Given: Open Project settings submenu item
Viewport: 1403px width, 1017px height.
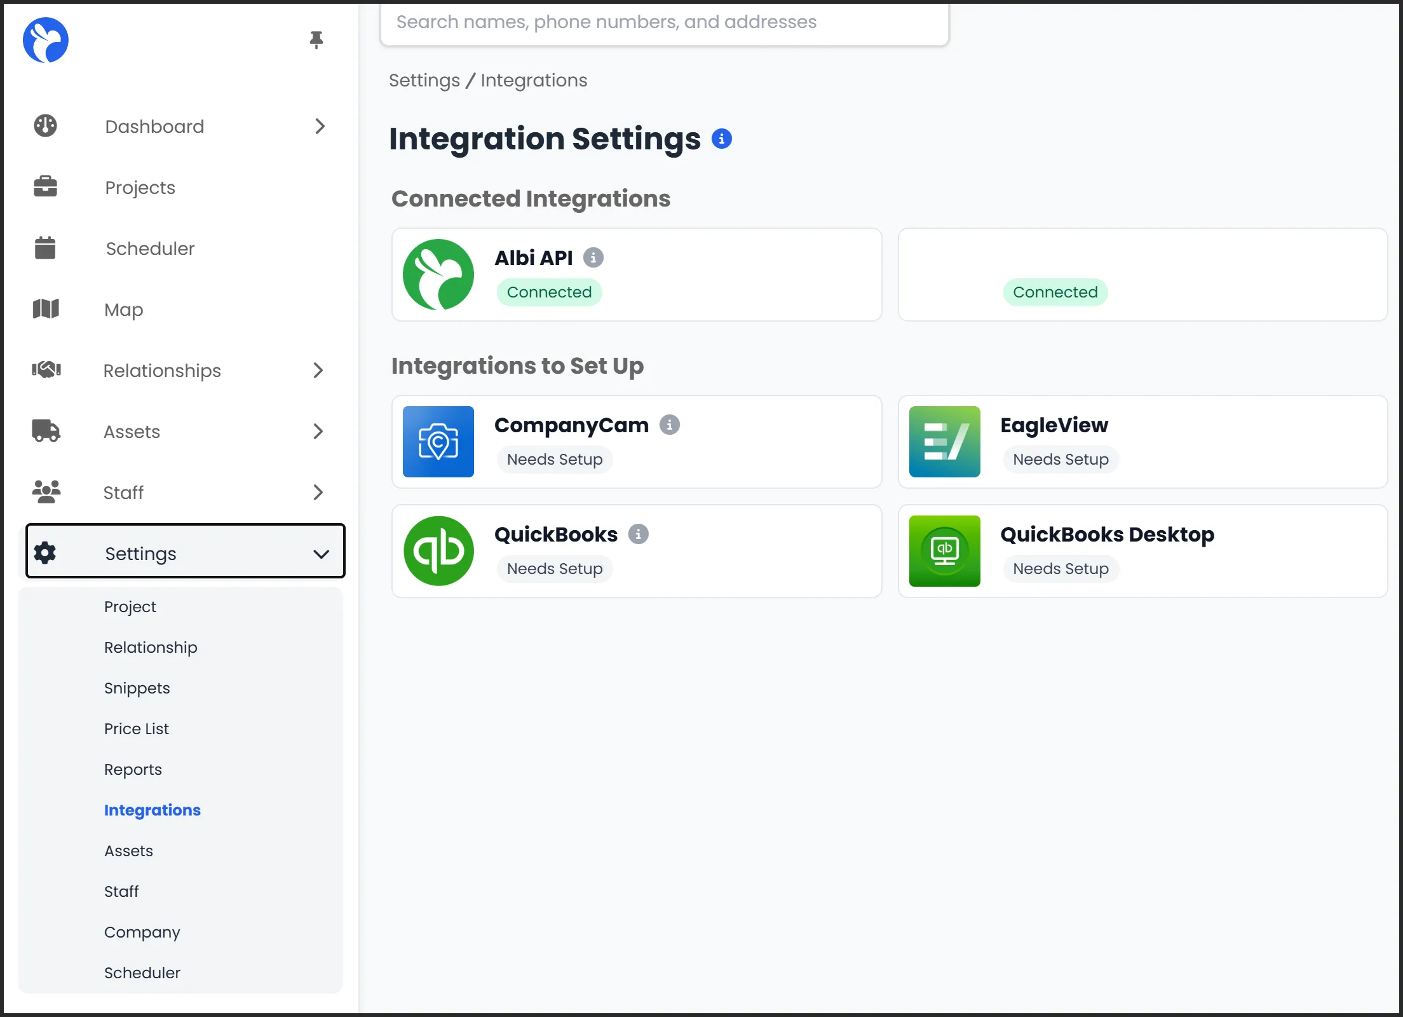Looking at the screenshot, I should (x=130, y=606).
